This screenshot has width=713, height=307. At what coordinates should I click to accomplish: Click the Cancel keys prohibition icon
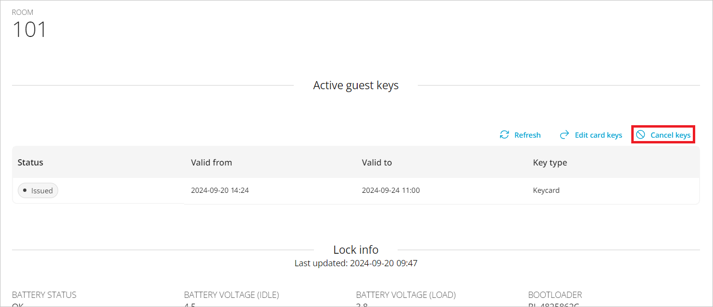pos(640,135)
